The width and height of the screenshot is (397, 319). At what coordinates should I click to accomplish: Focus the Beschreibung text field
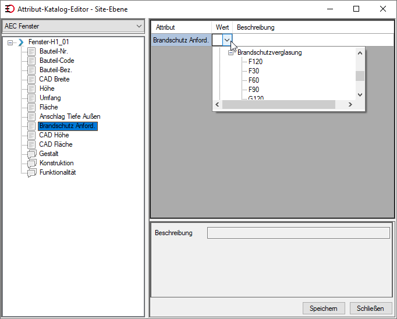[299, 233]
